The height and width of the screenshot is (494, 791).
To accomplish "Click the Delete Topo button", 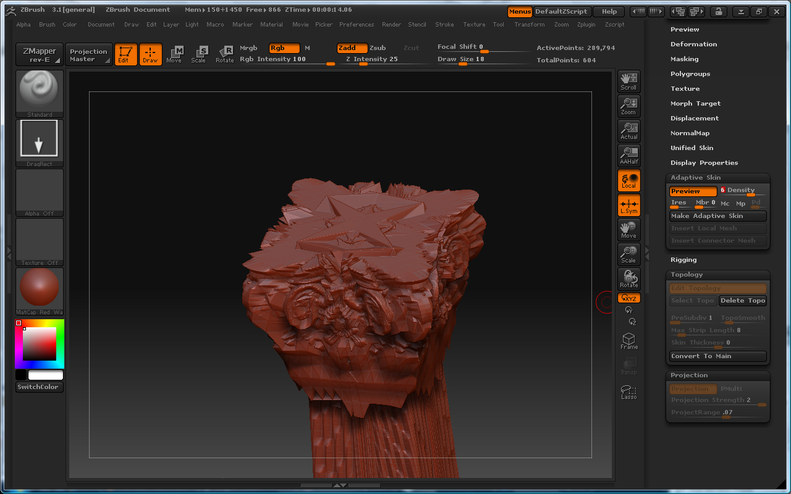I will [743, 301].
